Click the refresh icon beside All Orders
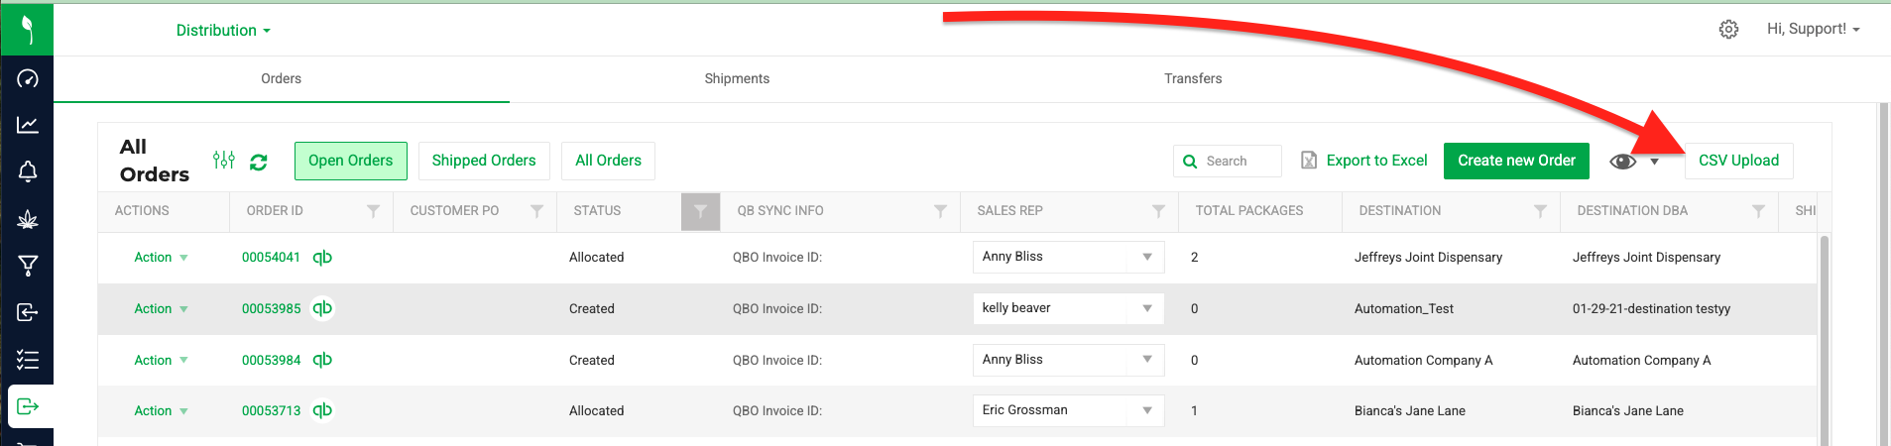 [259, 162]
